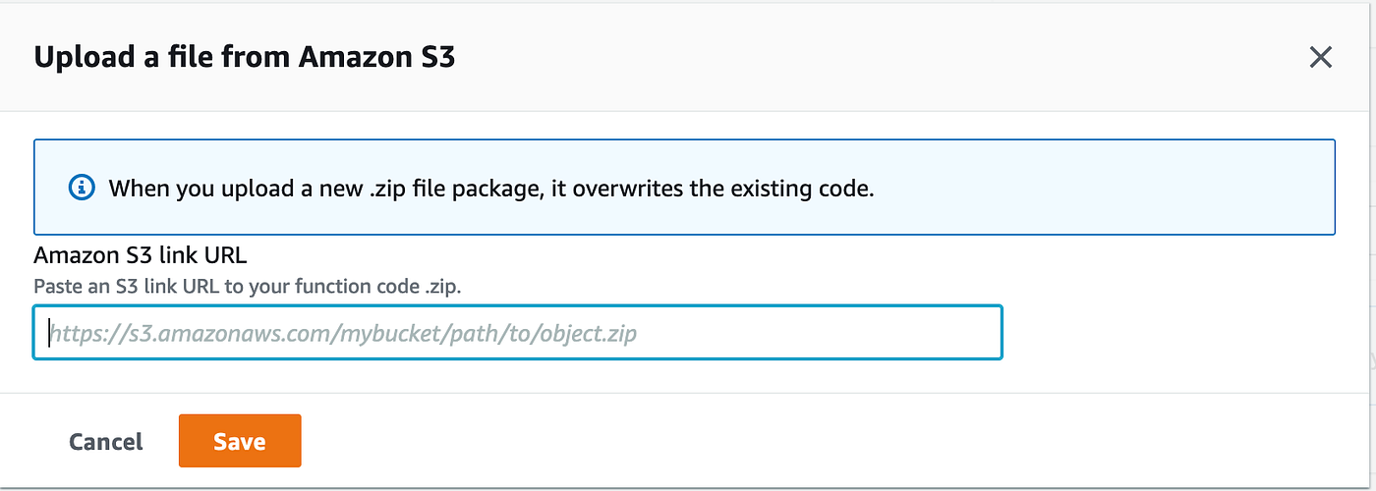Focus the Amazon S3 link URL field
The width and height of the screenshot is (1376, 491).
[517, 333]
